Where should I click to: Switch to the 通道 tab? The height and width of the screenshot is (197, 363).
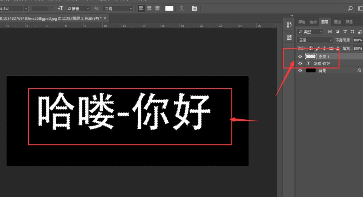click(337, 22)
